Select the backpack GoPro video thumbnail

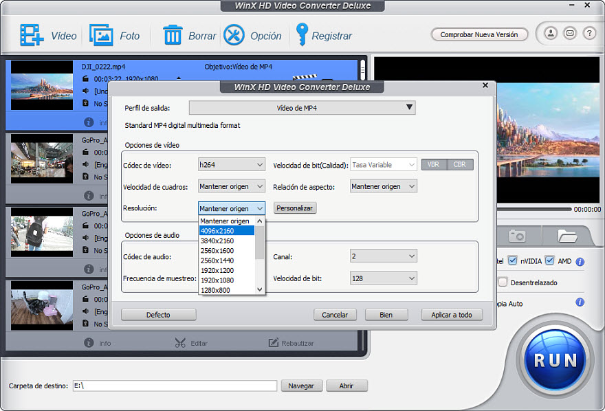(x=42, y=232)
